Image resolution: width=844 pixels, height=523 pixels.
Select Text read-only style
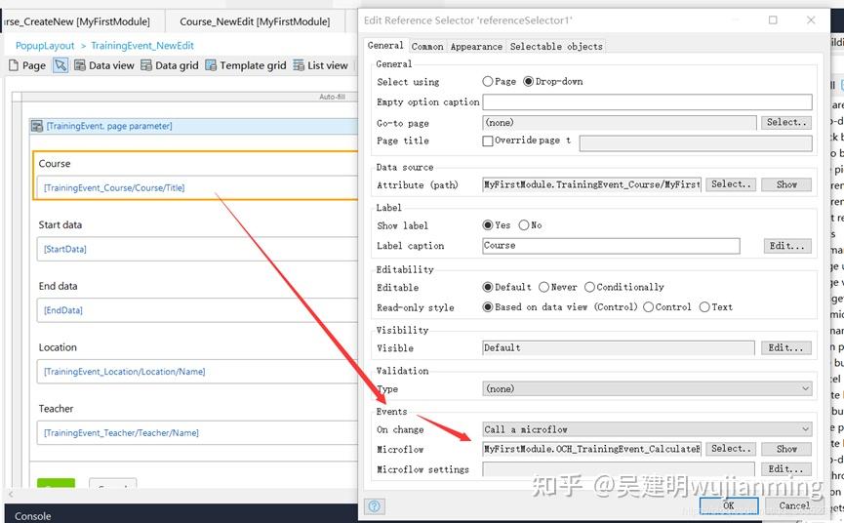point(704,306)
